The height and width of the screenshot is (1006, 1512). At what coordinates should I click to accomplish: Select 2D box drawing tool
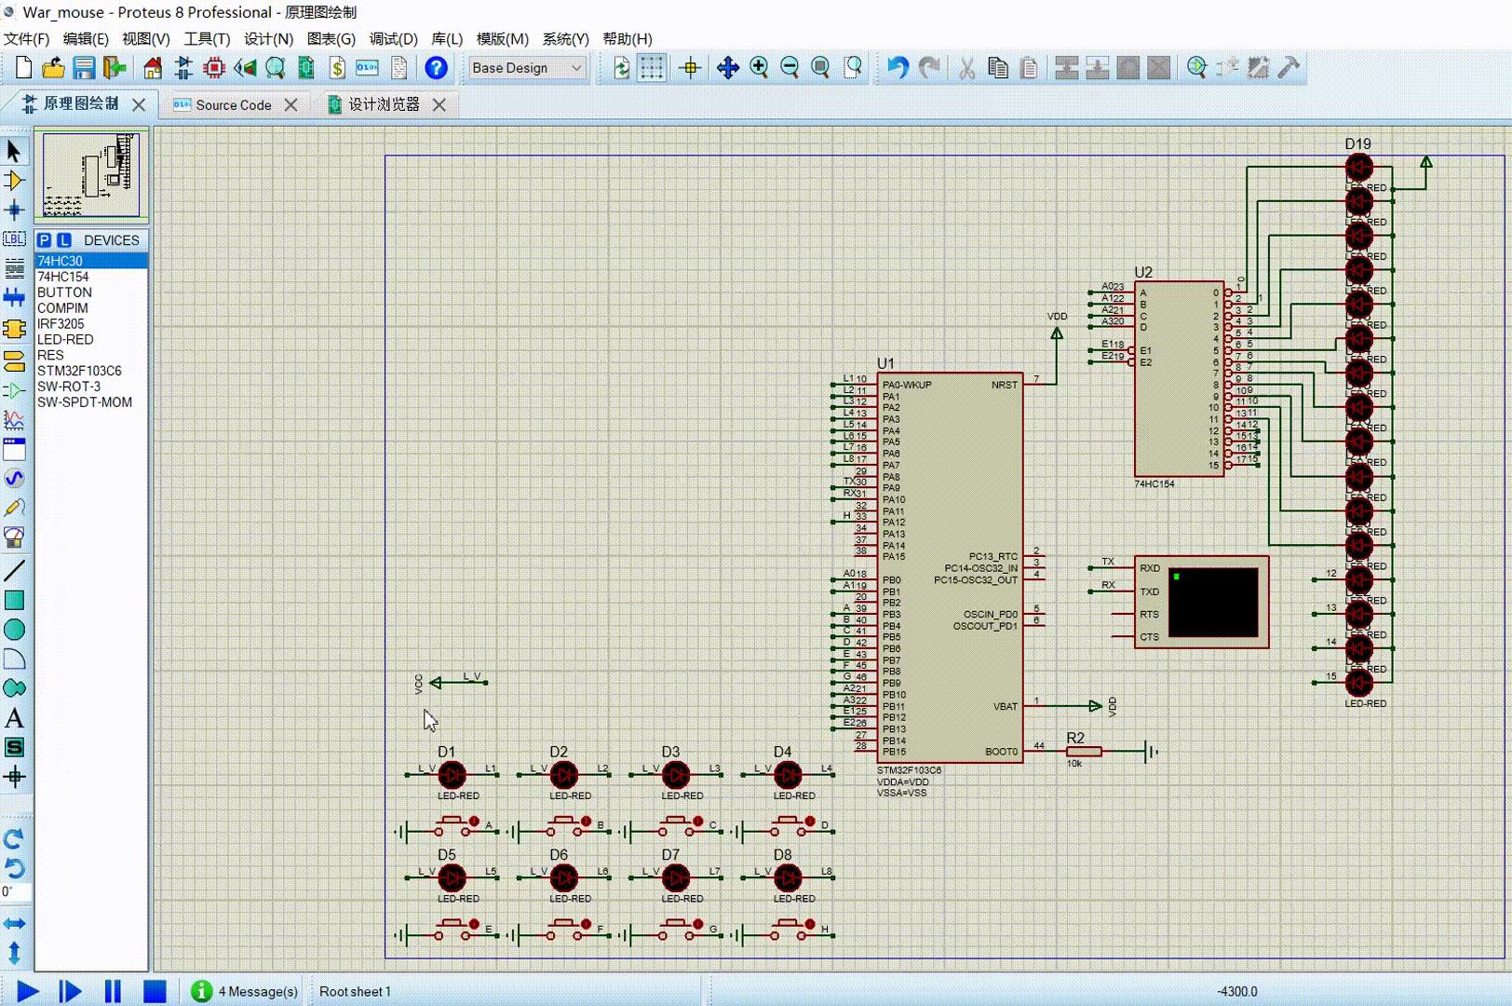tap(14, 600)
